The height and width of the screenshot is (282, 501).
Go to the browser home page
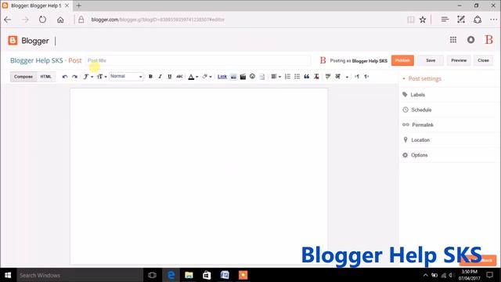click(60, 20)
